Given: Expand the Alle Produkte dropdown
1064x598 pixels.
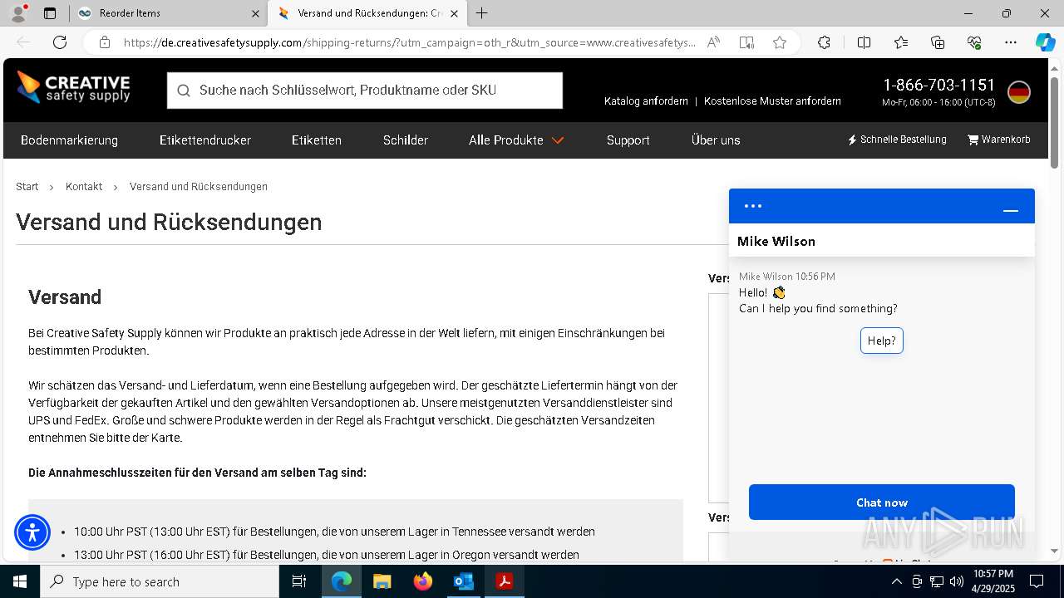Looking at the screenshot, I should coord(516,140).
